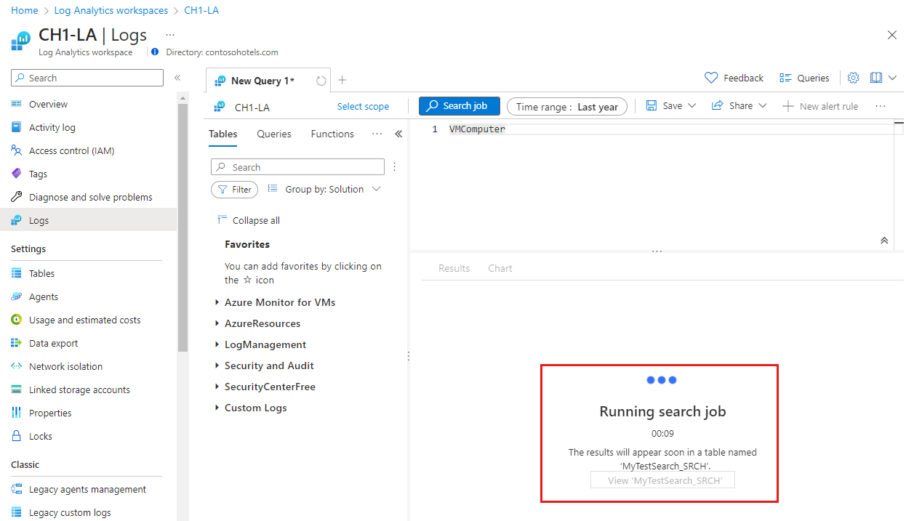This screenshot has width=914, height=521.
Task: Open more options dots beside table search
Action: pos(395,166)
